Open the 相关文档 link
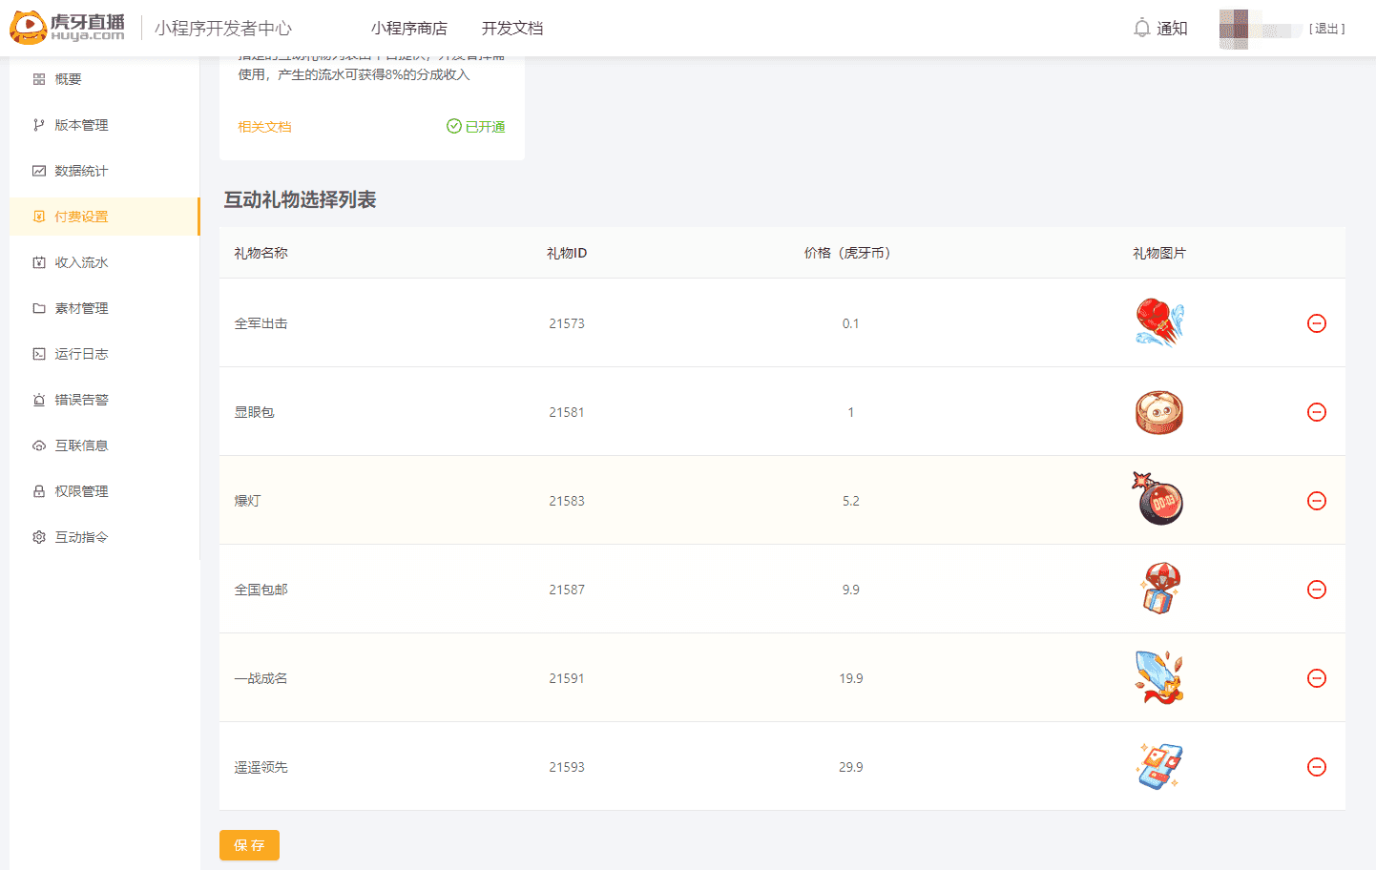The width and height of the screenshot is (1376, 870). tap(264, 127)
